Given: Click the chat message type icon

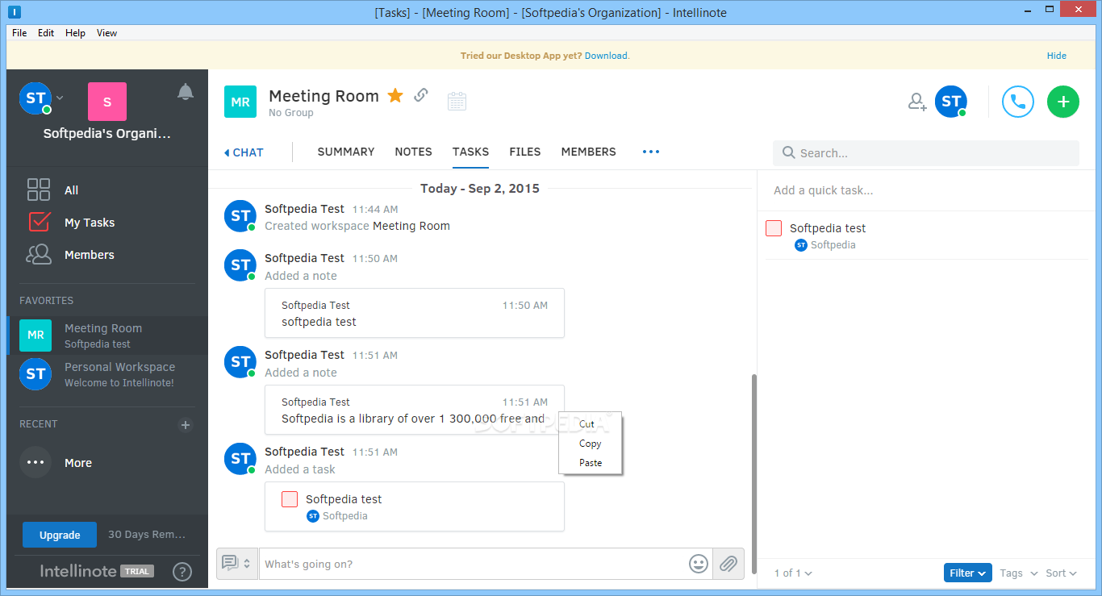Looking at the screenshot, I should coord(229,563).
